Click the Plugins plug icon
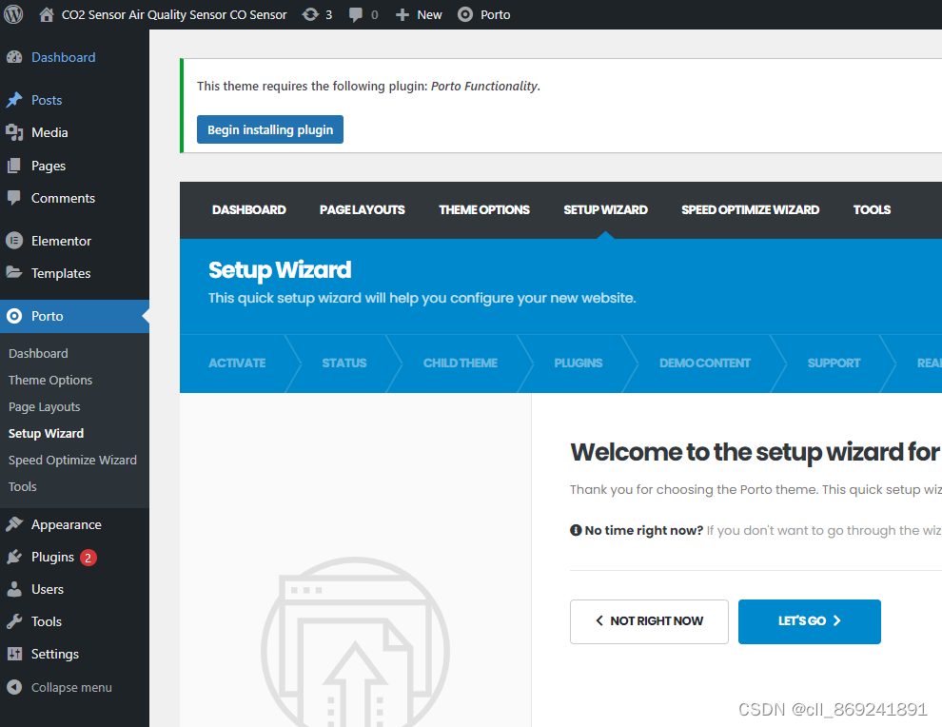 [14, 557]
